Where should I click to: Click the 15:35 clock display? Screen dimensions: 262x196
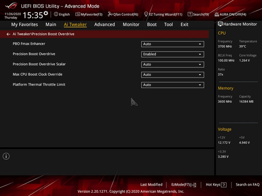33,15
